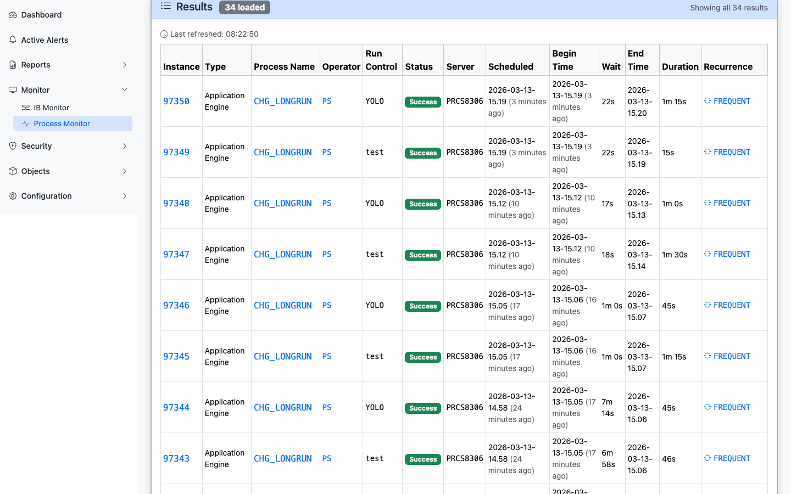The width and height of the screenshot is (791, 494).
Task: Click YOLO run control in row 97346
Action: [375, 305]
